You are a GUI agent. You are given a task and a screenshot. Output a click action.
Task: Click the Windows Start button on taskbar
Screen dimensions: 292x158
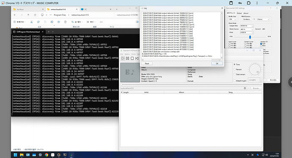[x=16, y=155]
